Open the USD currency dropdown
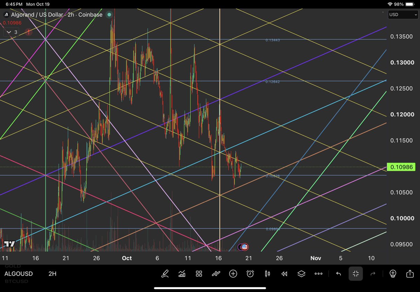The height and width of the screenshot is (292, 420). [x=403, y=14]
